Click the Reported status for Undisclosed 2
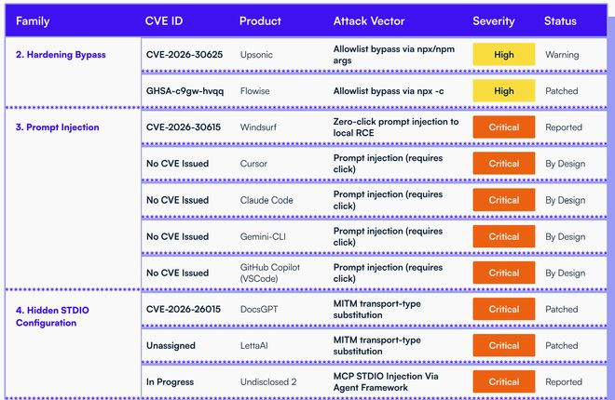The height and width of the screenshot is (400, 615). coord(564,381)
